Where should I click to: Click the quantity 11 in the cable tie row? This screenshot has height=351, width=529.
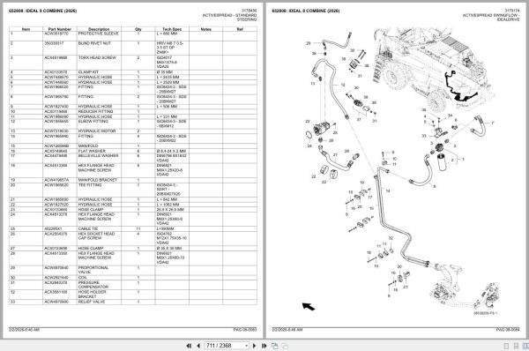click(x=138, y=228)
